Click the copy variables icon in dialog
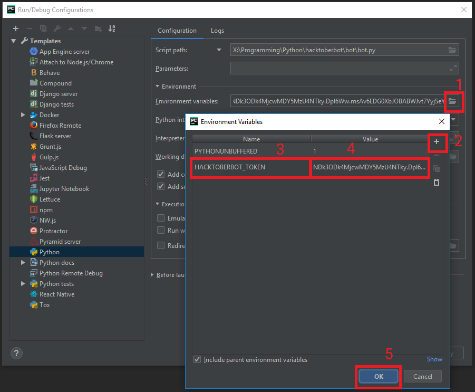Screen dimensions: 475x392 click(436, 168)
